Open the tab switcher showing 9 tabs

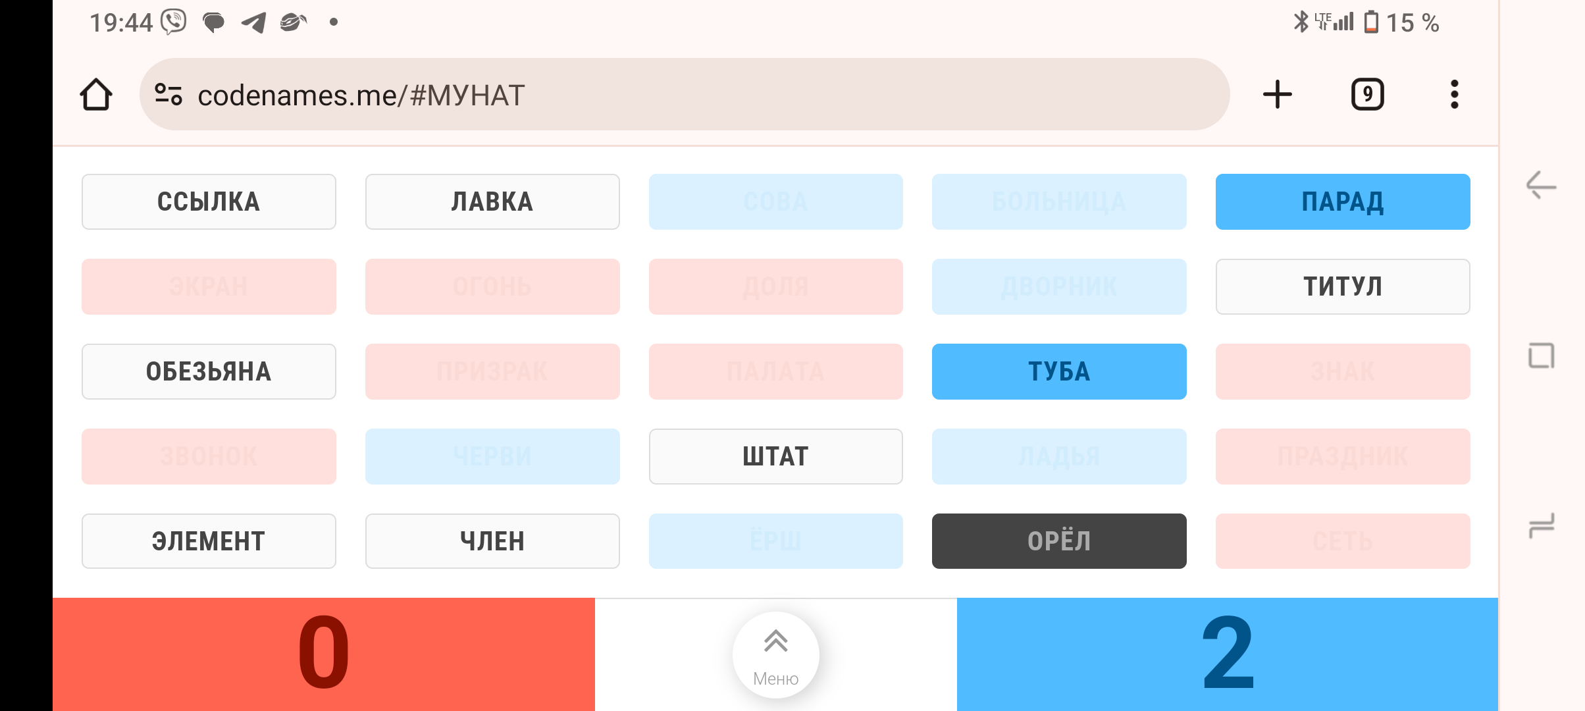tap(1367, 95)
